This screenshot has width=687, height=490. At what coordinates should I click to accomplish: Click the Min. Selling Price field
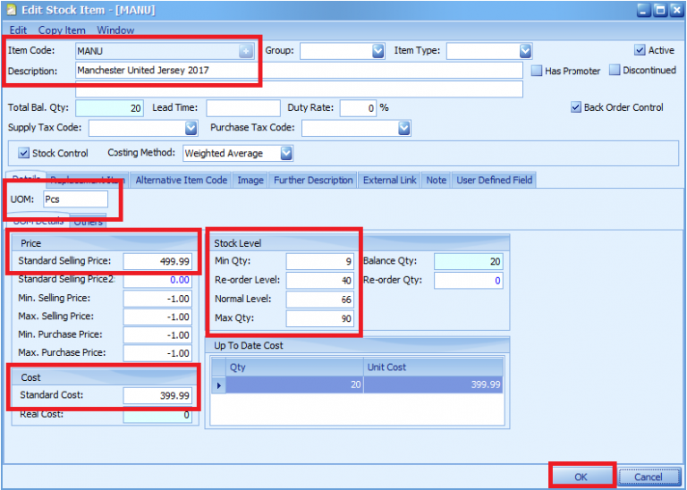pos(157,299)
